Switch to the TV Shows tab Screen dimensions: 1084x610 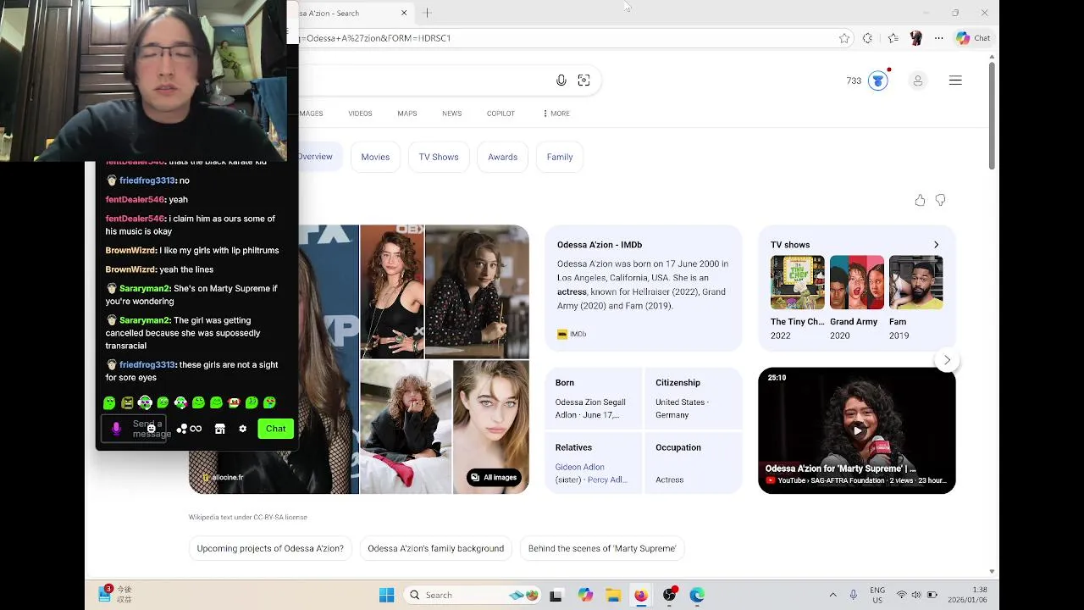[439, 157]
